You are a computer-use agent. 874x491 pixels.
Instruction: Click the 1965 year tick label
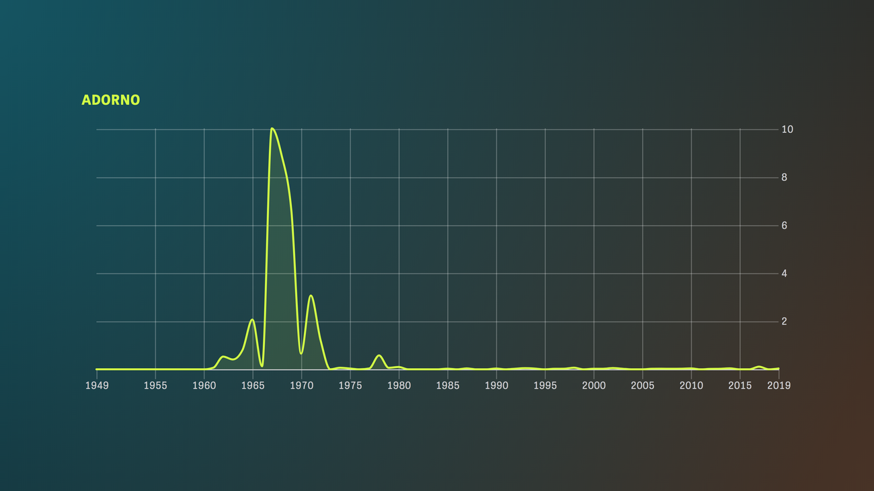click(x=253, y=386)
